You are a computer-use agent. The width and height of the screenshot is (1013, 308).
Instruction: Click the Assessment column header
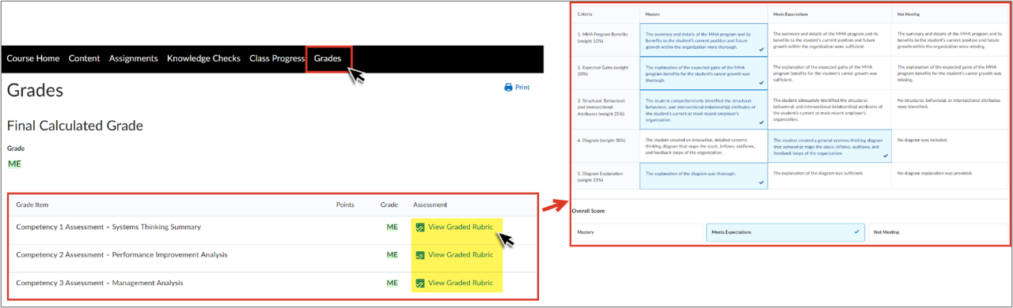pos(430,205)
